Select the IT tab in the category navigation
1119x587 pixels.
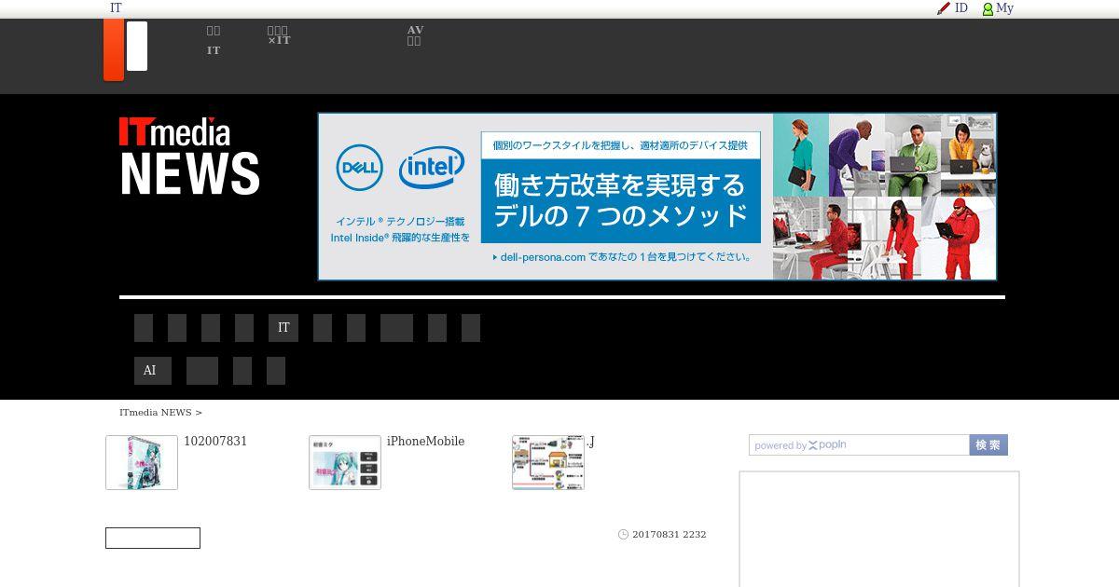tap(283, 328)
